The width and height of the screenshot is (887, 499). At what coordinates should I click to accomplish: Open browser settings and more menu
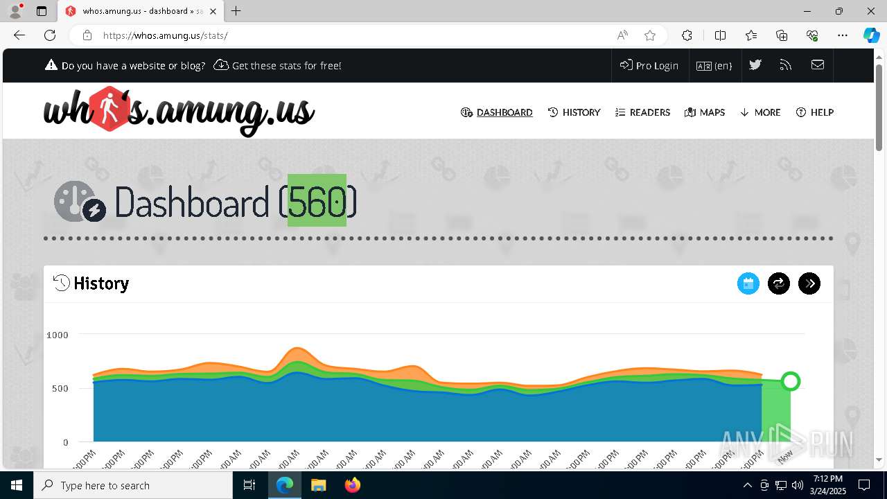click(x=843, y=35)
